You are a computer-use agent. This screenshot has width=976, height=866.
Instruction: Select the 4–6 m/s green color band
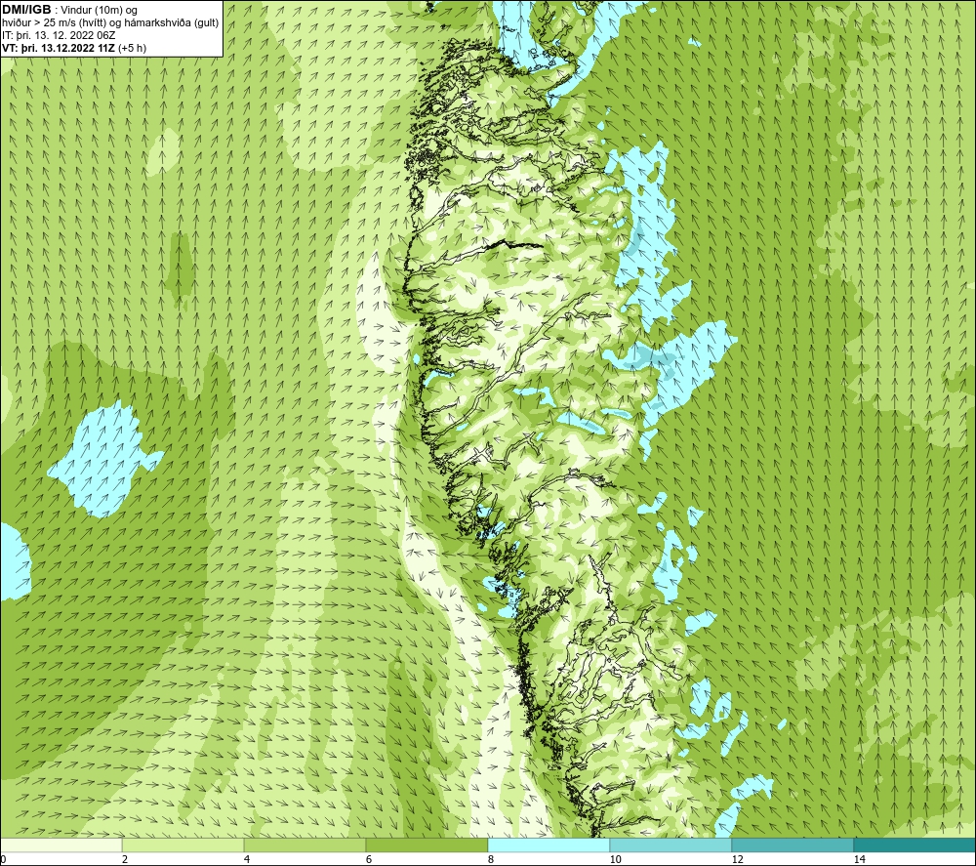(x=305, y=845)
